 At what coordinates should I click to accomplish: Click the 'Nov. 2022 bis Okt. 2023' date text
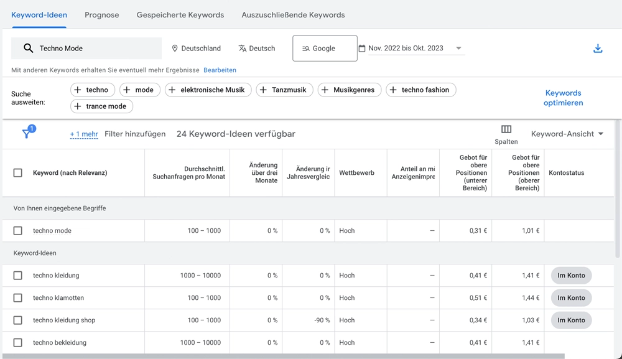pos(406,49)
